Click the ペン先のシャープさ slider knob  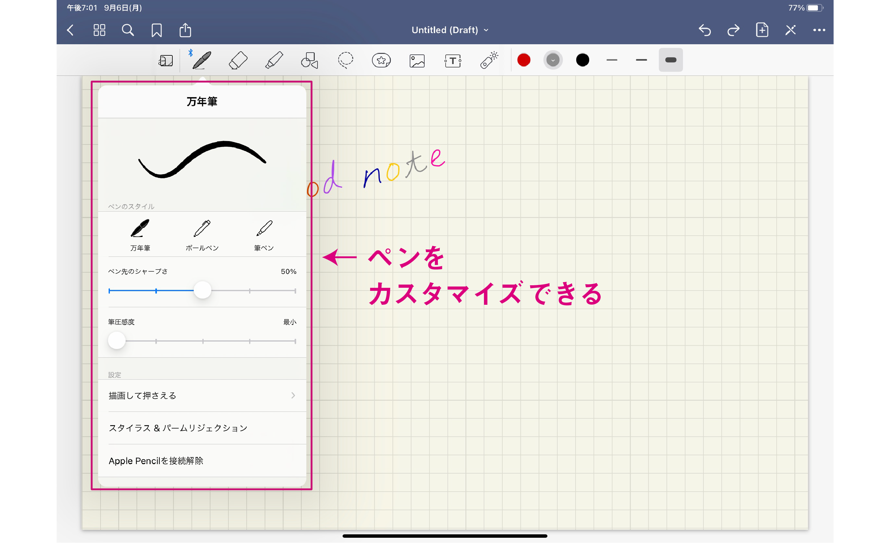(x=202, y=290)
